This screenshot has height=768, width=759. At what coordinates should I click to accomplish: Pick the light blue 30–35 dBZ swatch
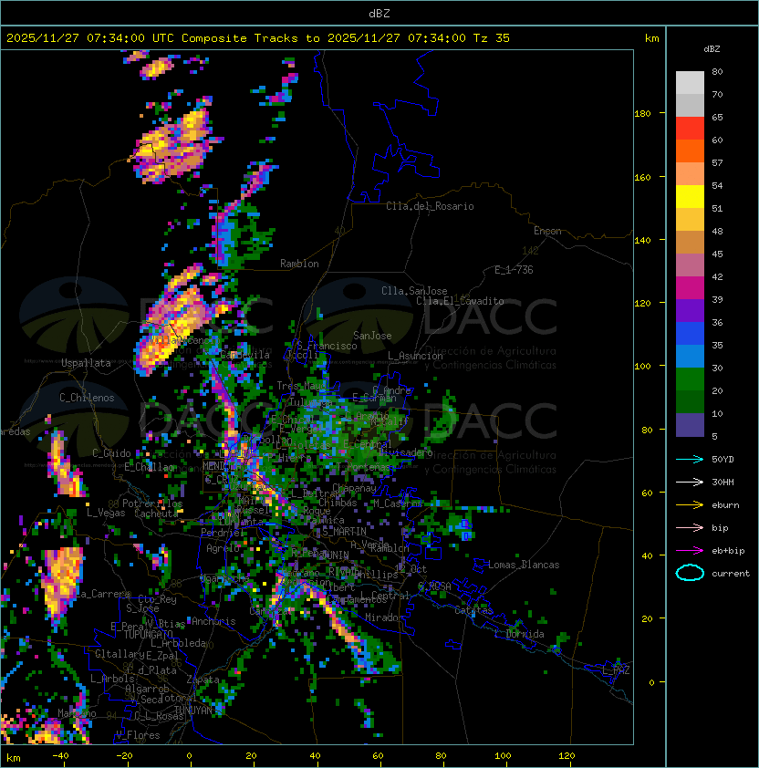click(690, 356)
